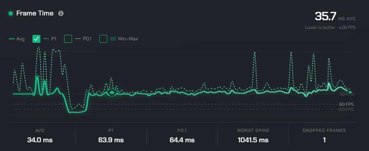This screenshot has width=369, height=151.
Task: Click the "Lower is better · ≈28 FPS" note
Action: pyautogui.click(x=330, y=28)
